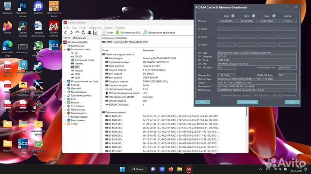Go up one level with the up arrow

77,32
